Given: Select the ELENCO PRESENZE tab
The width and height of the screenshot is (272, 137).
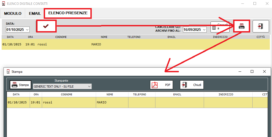Looking at the screenshot, I should (x=68, y=13).
